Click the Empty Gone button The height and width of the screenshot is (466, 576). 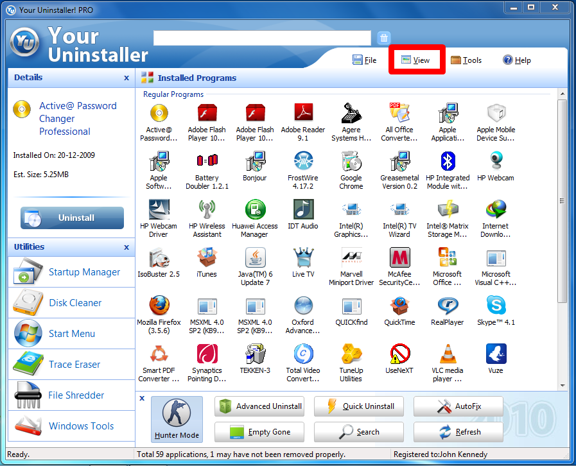pos(259,432)
